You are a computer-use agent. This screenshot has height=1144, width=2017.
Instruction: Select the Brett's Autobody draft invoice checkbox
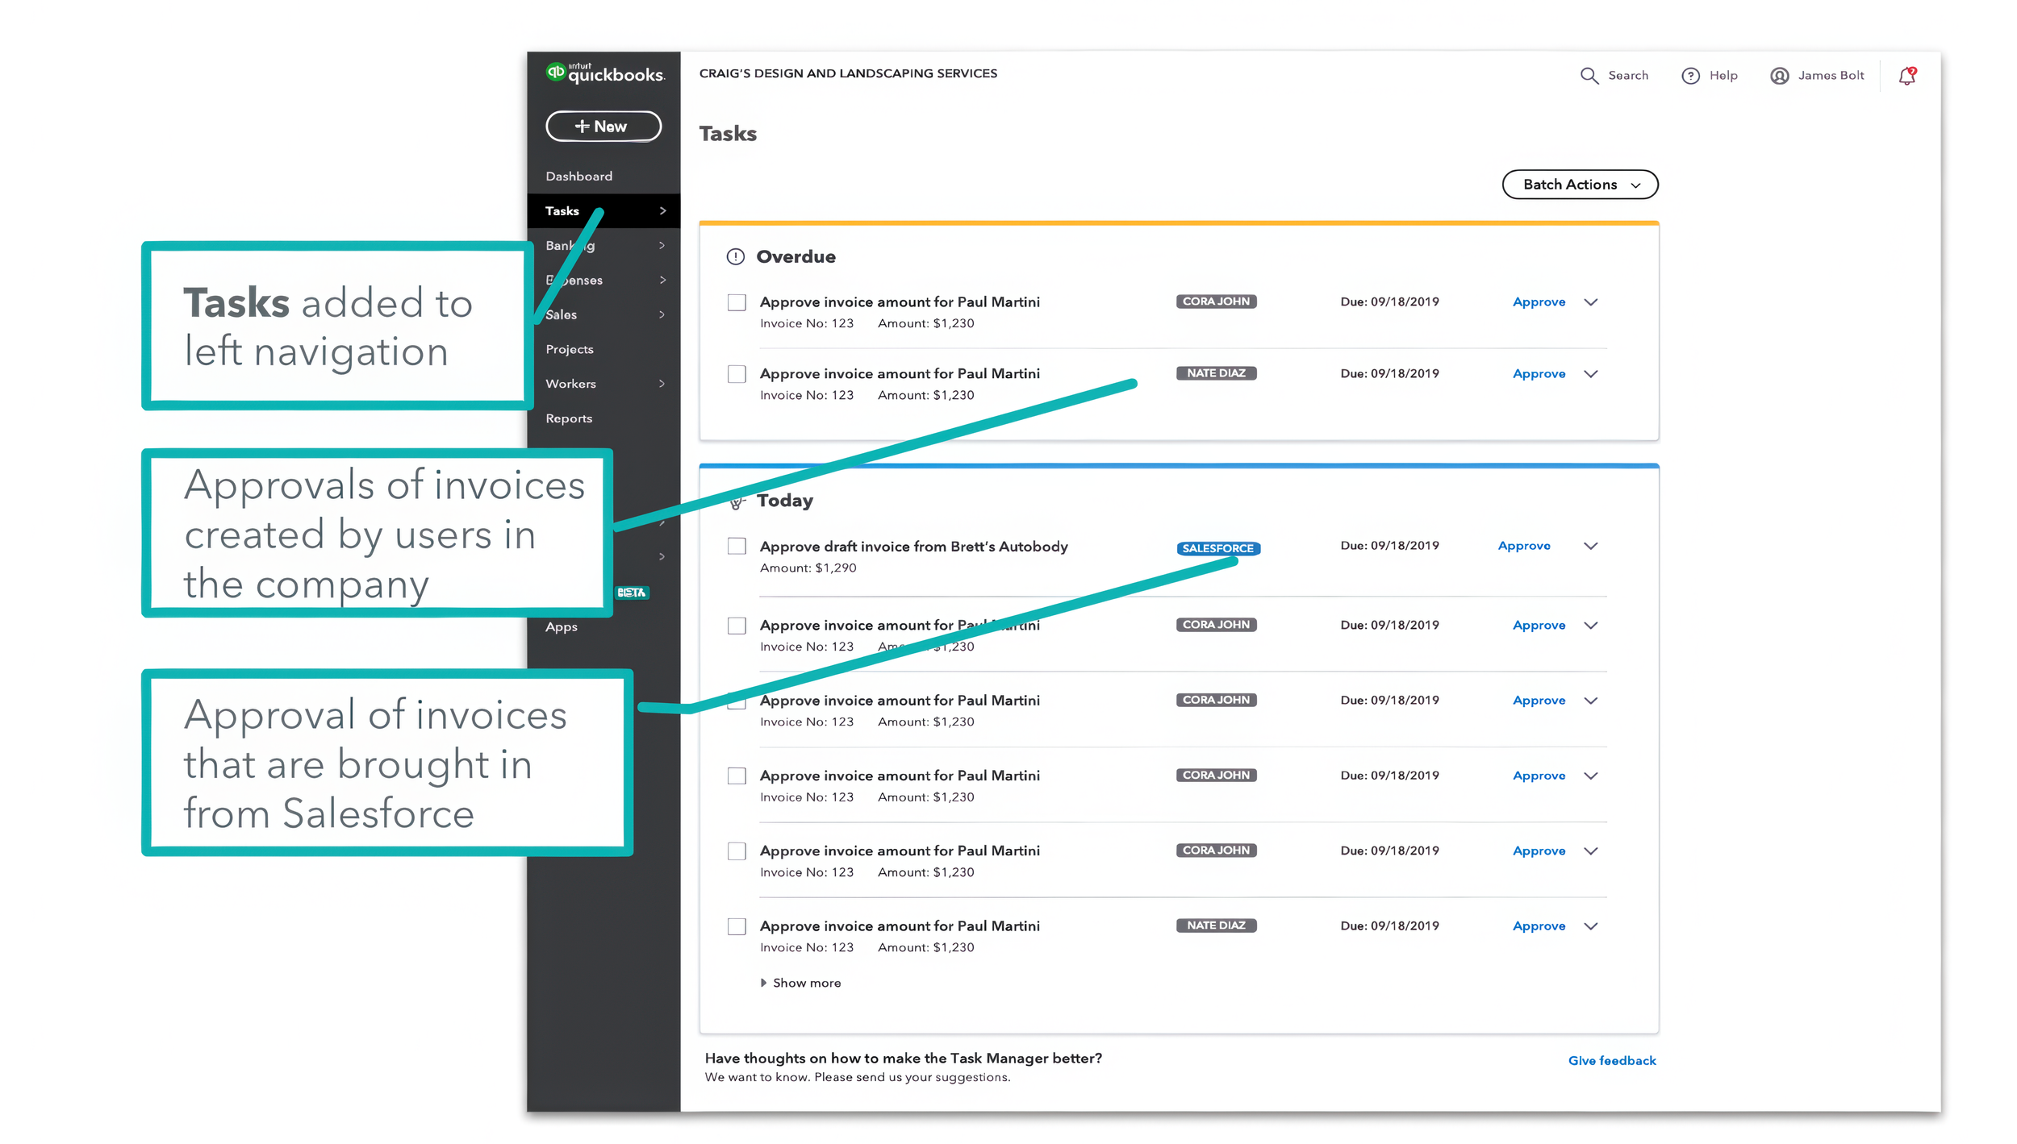pyautogui.click(x=737, y=547)
